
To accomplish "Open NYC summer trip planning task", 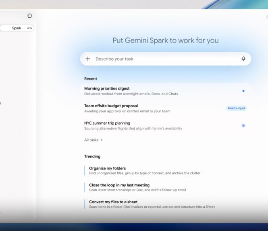I will (x=166, y=126).
